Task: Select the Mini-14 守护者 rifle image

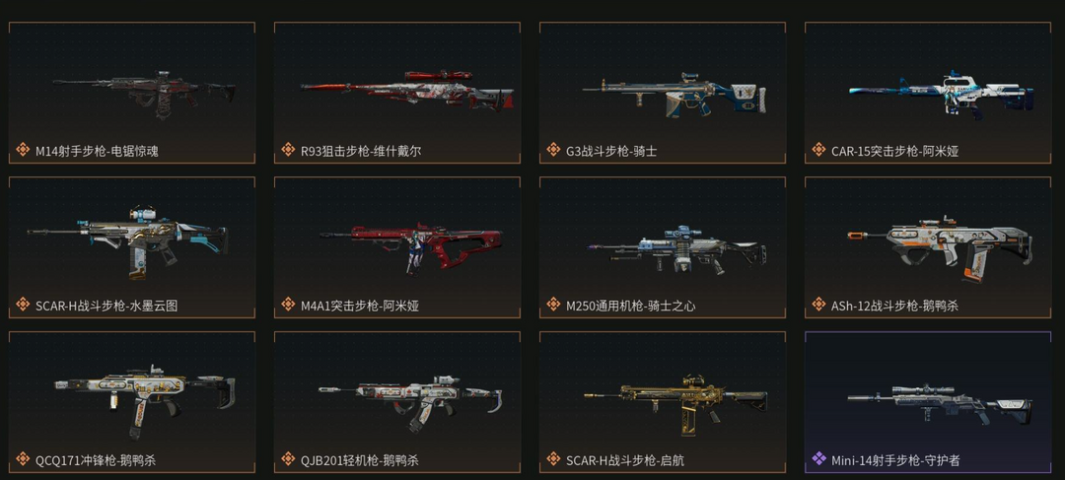Action: 940,404
